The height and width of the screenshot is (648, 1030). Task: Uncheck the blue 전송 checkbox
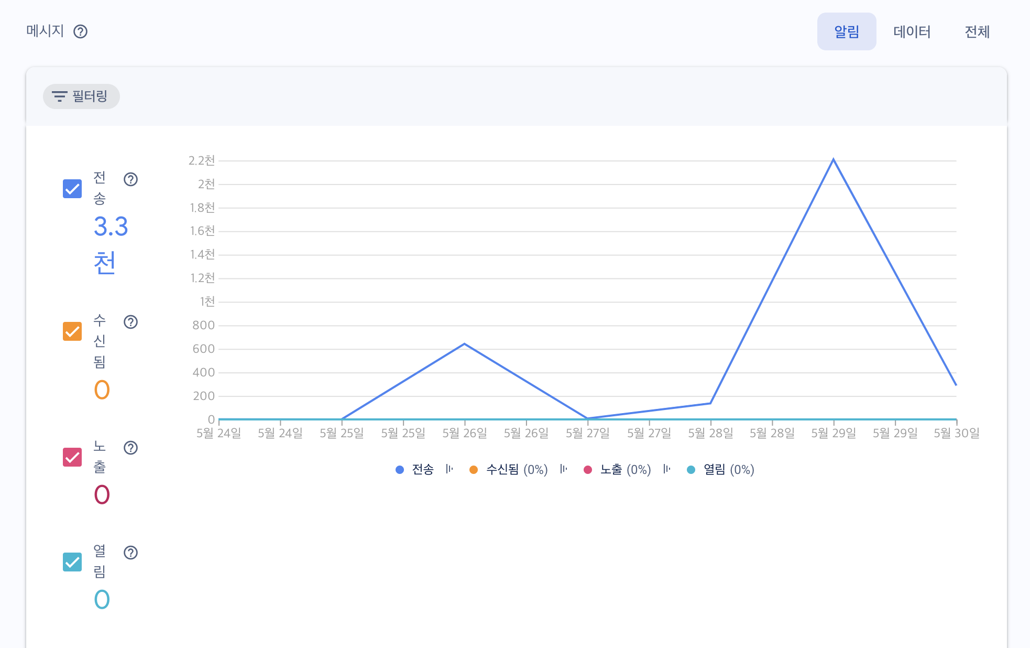coord(72,189)
